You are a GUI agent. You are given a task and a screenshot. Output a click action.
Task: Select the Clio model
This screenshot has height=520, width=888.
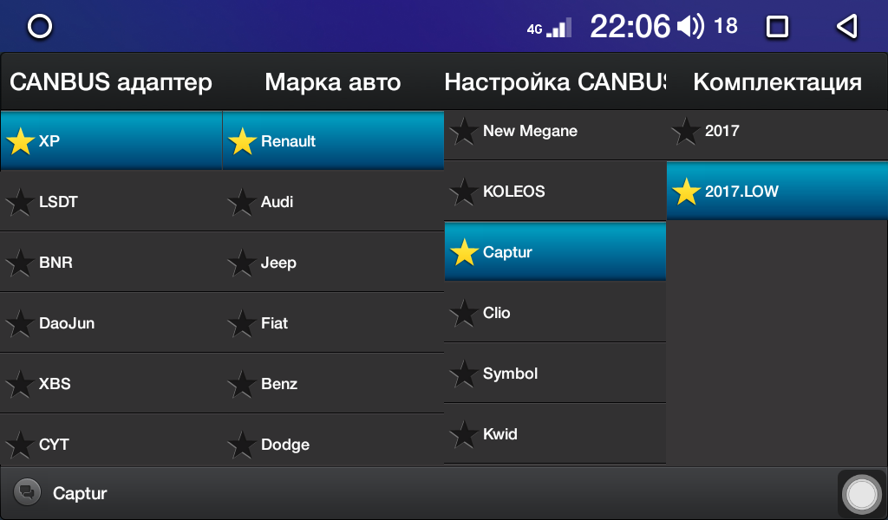click(x=555, y=313)
